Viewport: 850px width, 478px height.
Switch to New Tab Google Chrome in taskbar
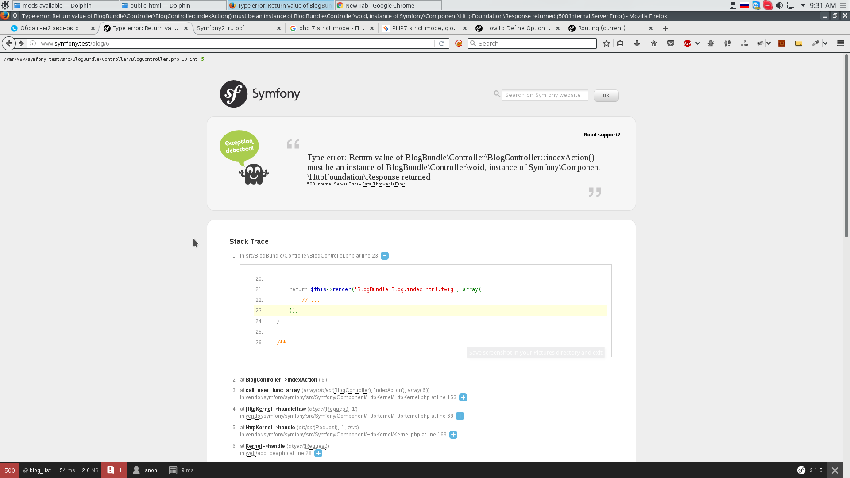(388, 5)
